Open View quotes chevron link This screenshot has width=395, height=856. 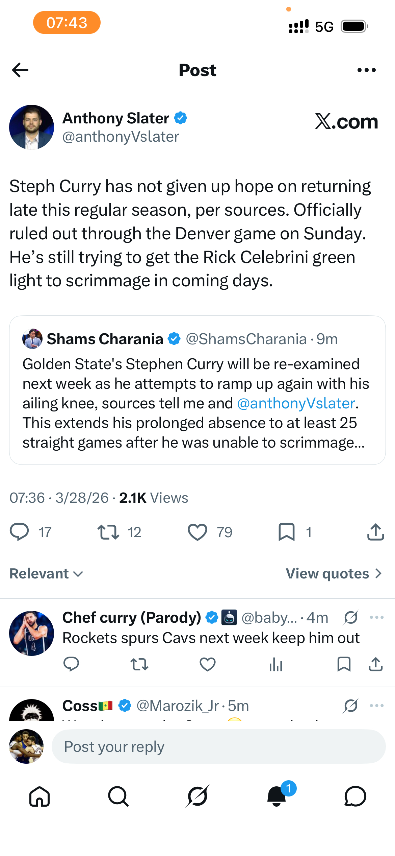(334, 574)
